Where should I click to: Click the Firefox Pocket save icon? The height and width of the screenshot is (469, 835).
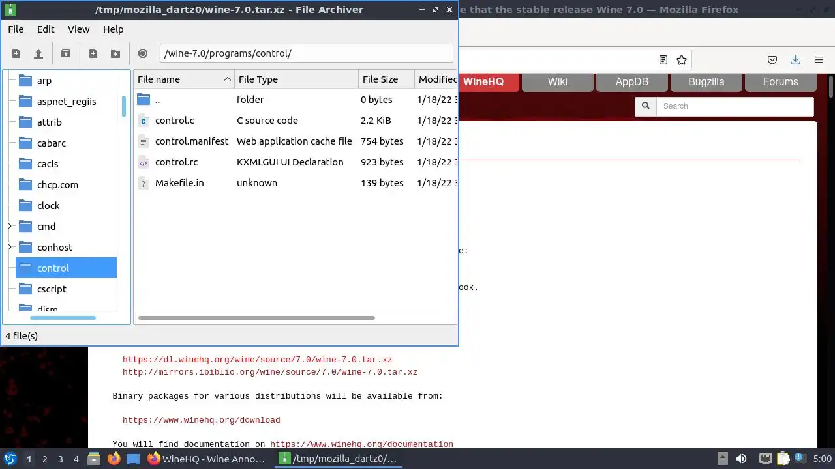[772, 60]
